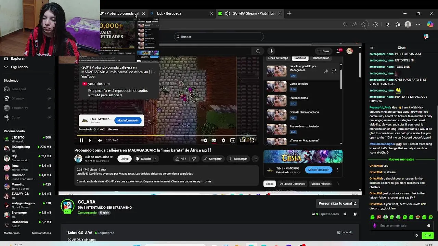Share the GG_ARA stream

pyautogui.click(x=345, y=214)
